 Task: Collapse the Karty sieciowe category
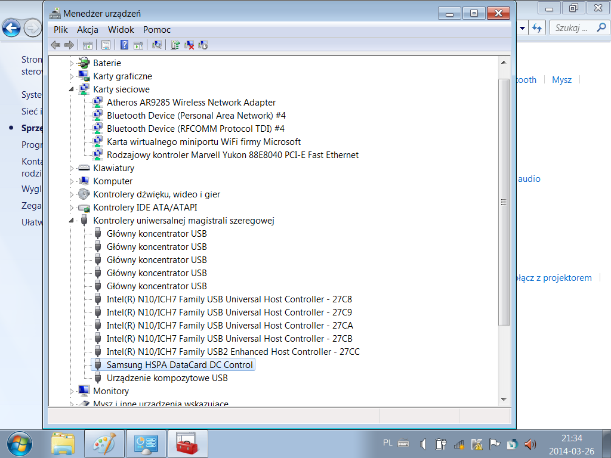(72, 89)
